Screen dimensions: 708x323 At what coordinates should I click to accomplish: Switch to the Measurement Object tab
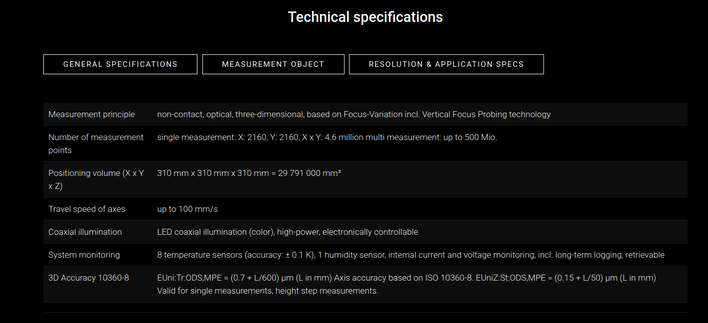273,64
